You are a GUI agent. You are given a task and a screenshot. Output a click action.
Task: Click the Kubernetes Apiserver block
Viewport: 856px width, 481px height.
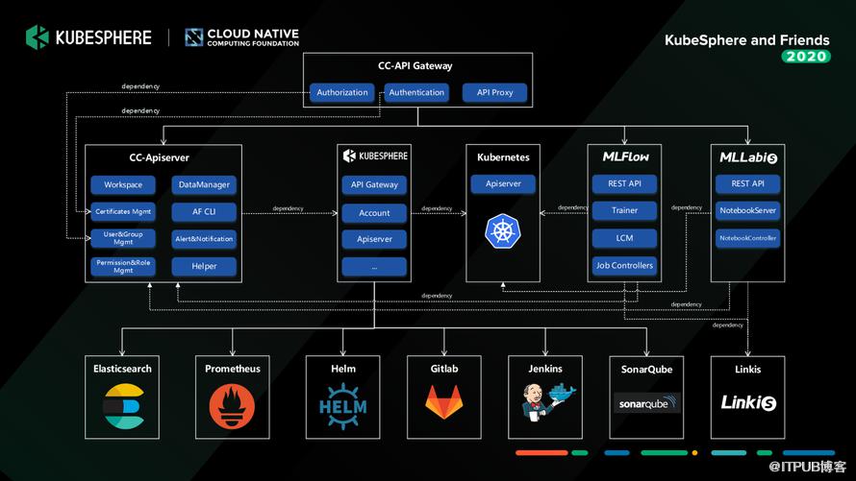[x=503, y=183]
